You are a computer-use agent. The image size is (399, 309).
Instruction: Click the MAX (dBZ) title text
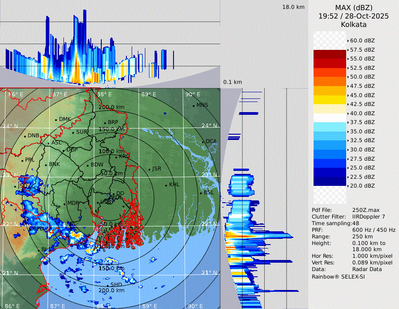[x=354, y=8]
